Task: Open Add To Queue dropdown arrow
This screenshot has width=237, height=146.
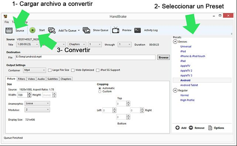Action: click(79, 30)
